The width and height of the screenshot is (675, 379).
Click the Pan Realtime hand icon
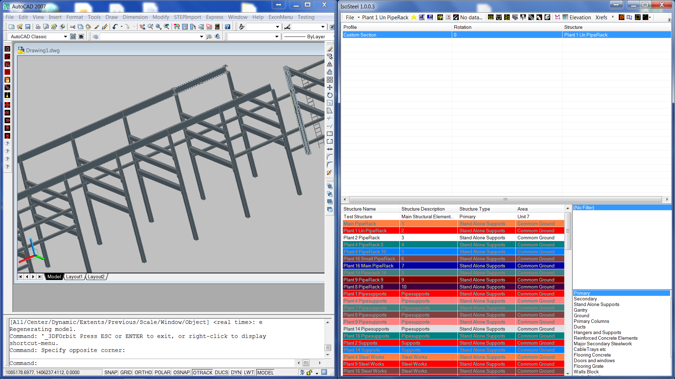(x=142, y=27)
